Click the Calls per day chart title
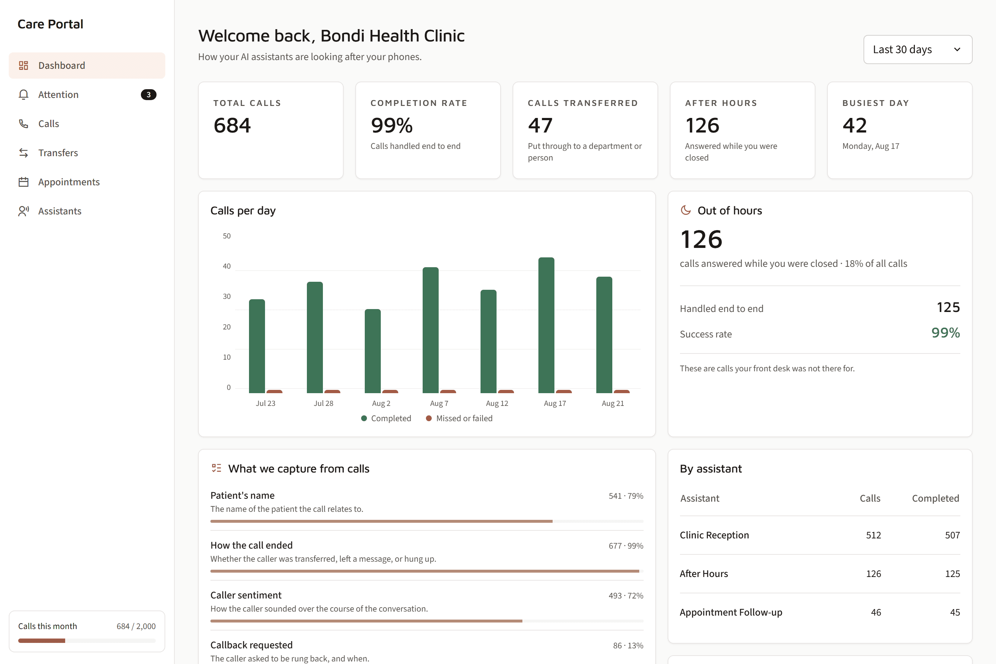 point(243,210)
